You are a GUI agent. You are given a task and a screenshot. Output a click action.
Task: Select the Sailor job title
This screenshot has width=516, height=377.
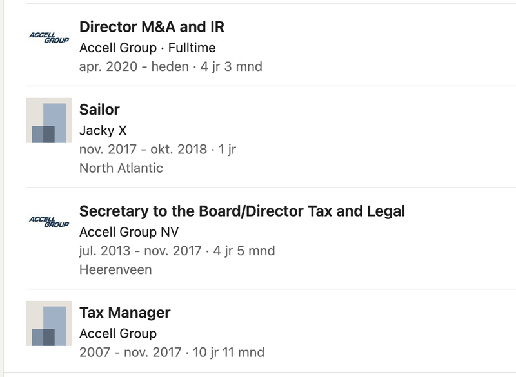pos(99,110)
